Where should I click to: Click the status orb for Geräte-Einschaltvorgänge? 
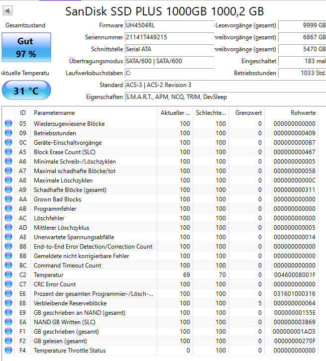tap(8, 143)
